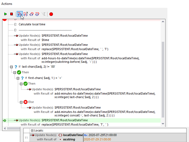The image size is (189, 142).
Task: Click the Step Out toolbar icon
Action: (x=32, y=14)
